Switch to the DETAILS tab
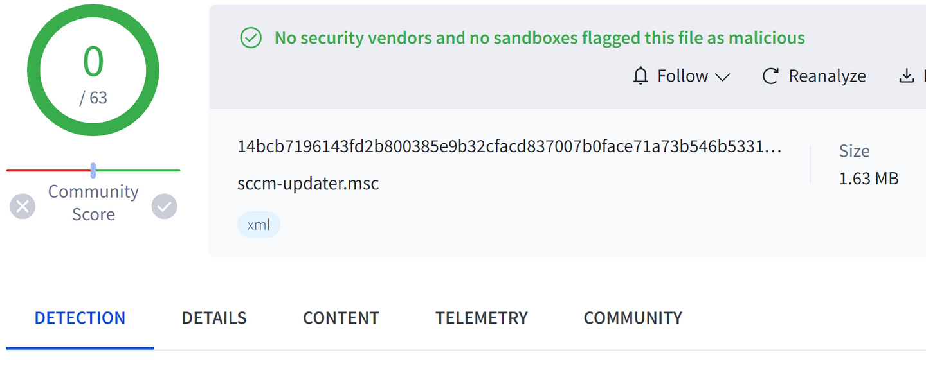 pyautogui.click(x=214, y=317)
